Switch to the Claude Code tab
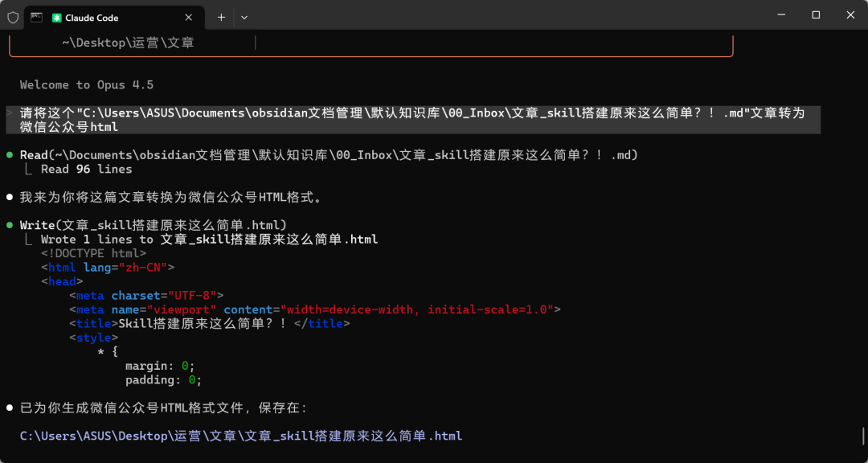Image resolution: width=868 pixels, height=463 pixels. tap(114, 18)
